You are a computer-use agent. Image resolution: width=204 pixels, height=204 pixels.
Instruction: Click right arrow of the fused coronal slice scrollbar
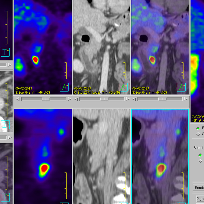click(x=186, y=99)
